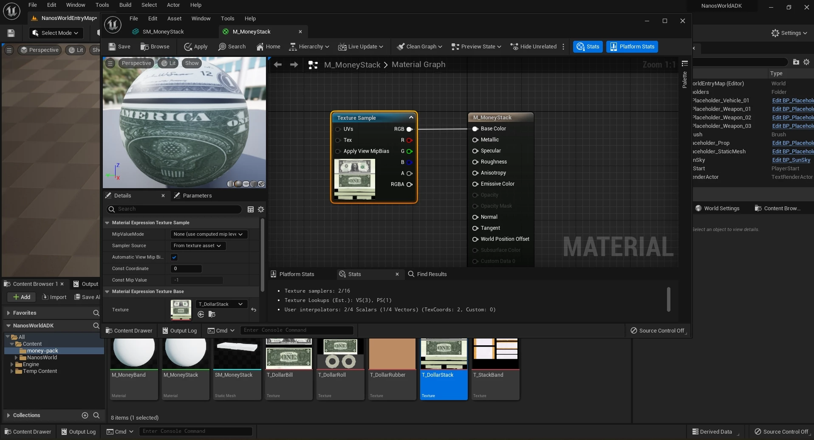Toggle Platform Stats toolbar button
The image size is (814, 440).
(x=632, y=47)
